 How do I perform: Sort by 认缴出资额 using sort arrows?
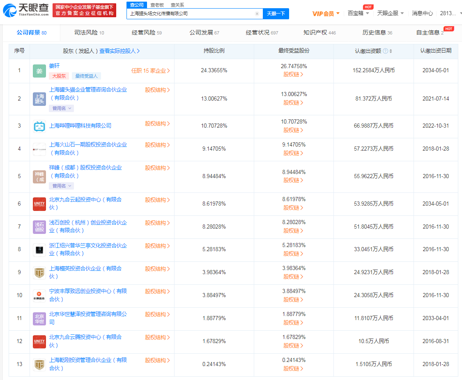[x=391, y=51]
